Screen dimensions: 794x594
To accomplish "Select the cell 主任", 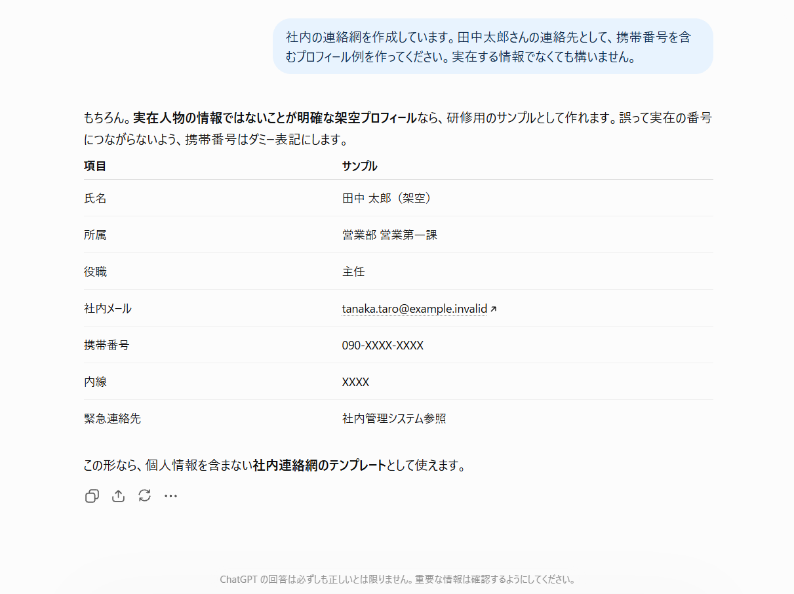I will [x=353, y=272].
